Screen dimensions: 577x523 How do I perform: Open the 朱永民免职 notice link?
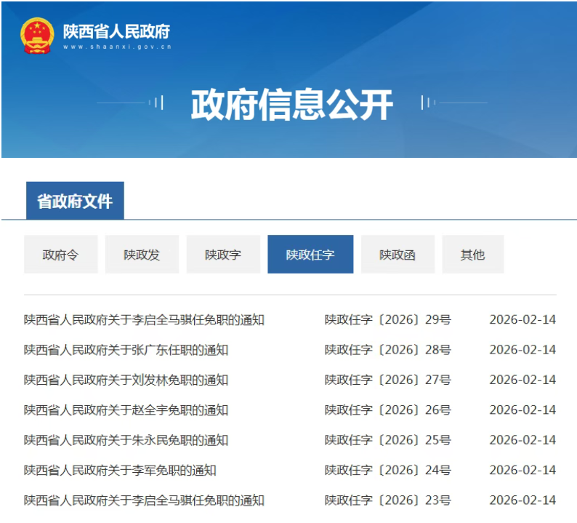point(126,440)
